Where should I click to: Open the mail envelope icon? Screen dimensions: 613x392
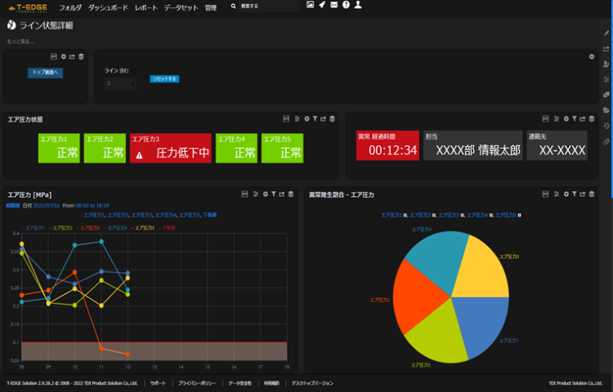click(x=333, y=5)
